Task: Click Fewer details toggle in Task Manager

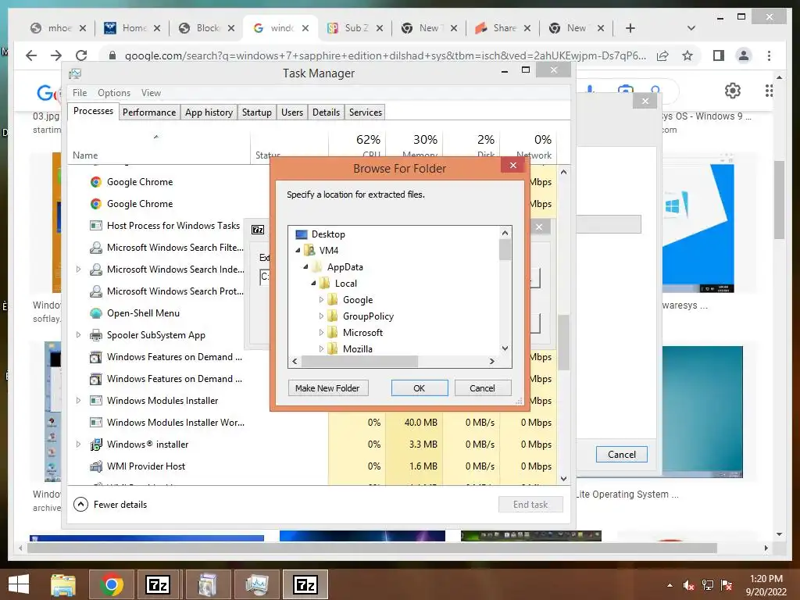Action: pyautogui.click(x=110, y=505)
